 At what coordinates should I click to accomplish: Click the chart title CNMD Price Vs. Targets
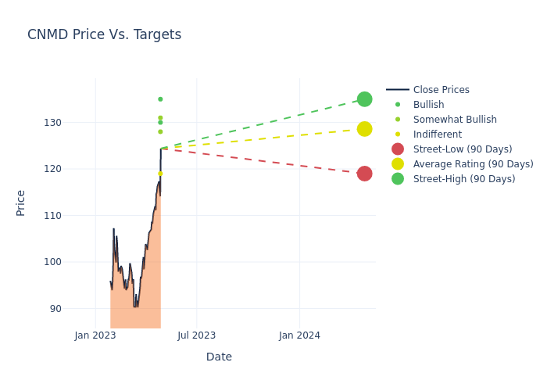104,35
